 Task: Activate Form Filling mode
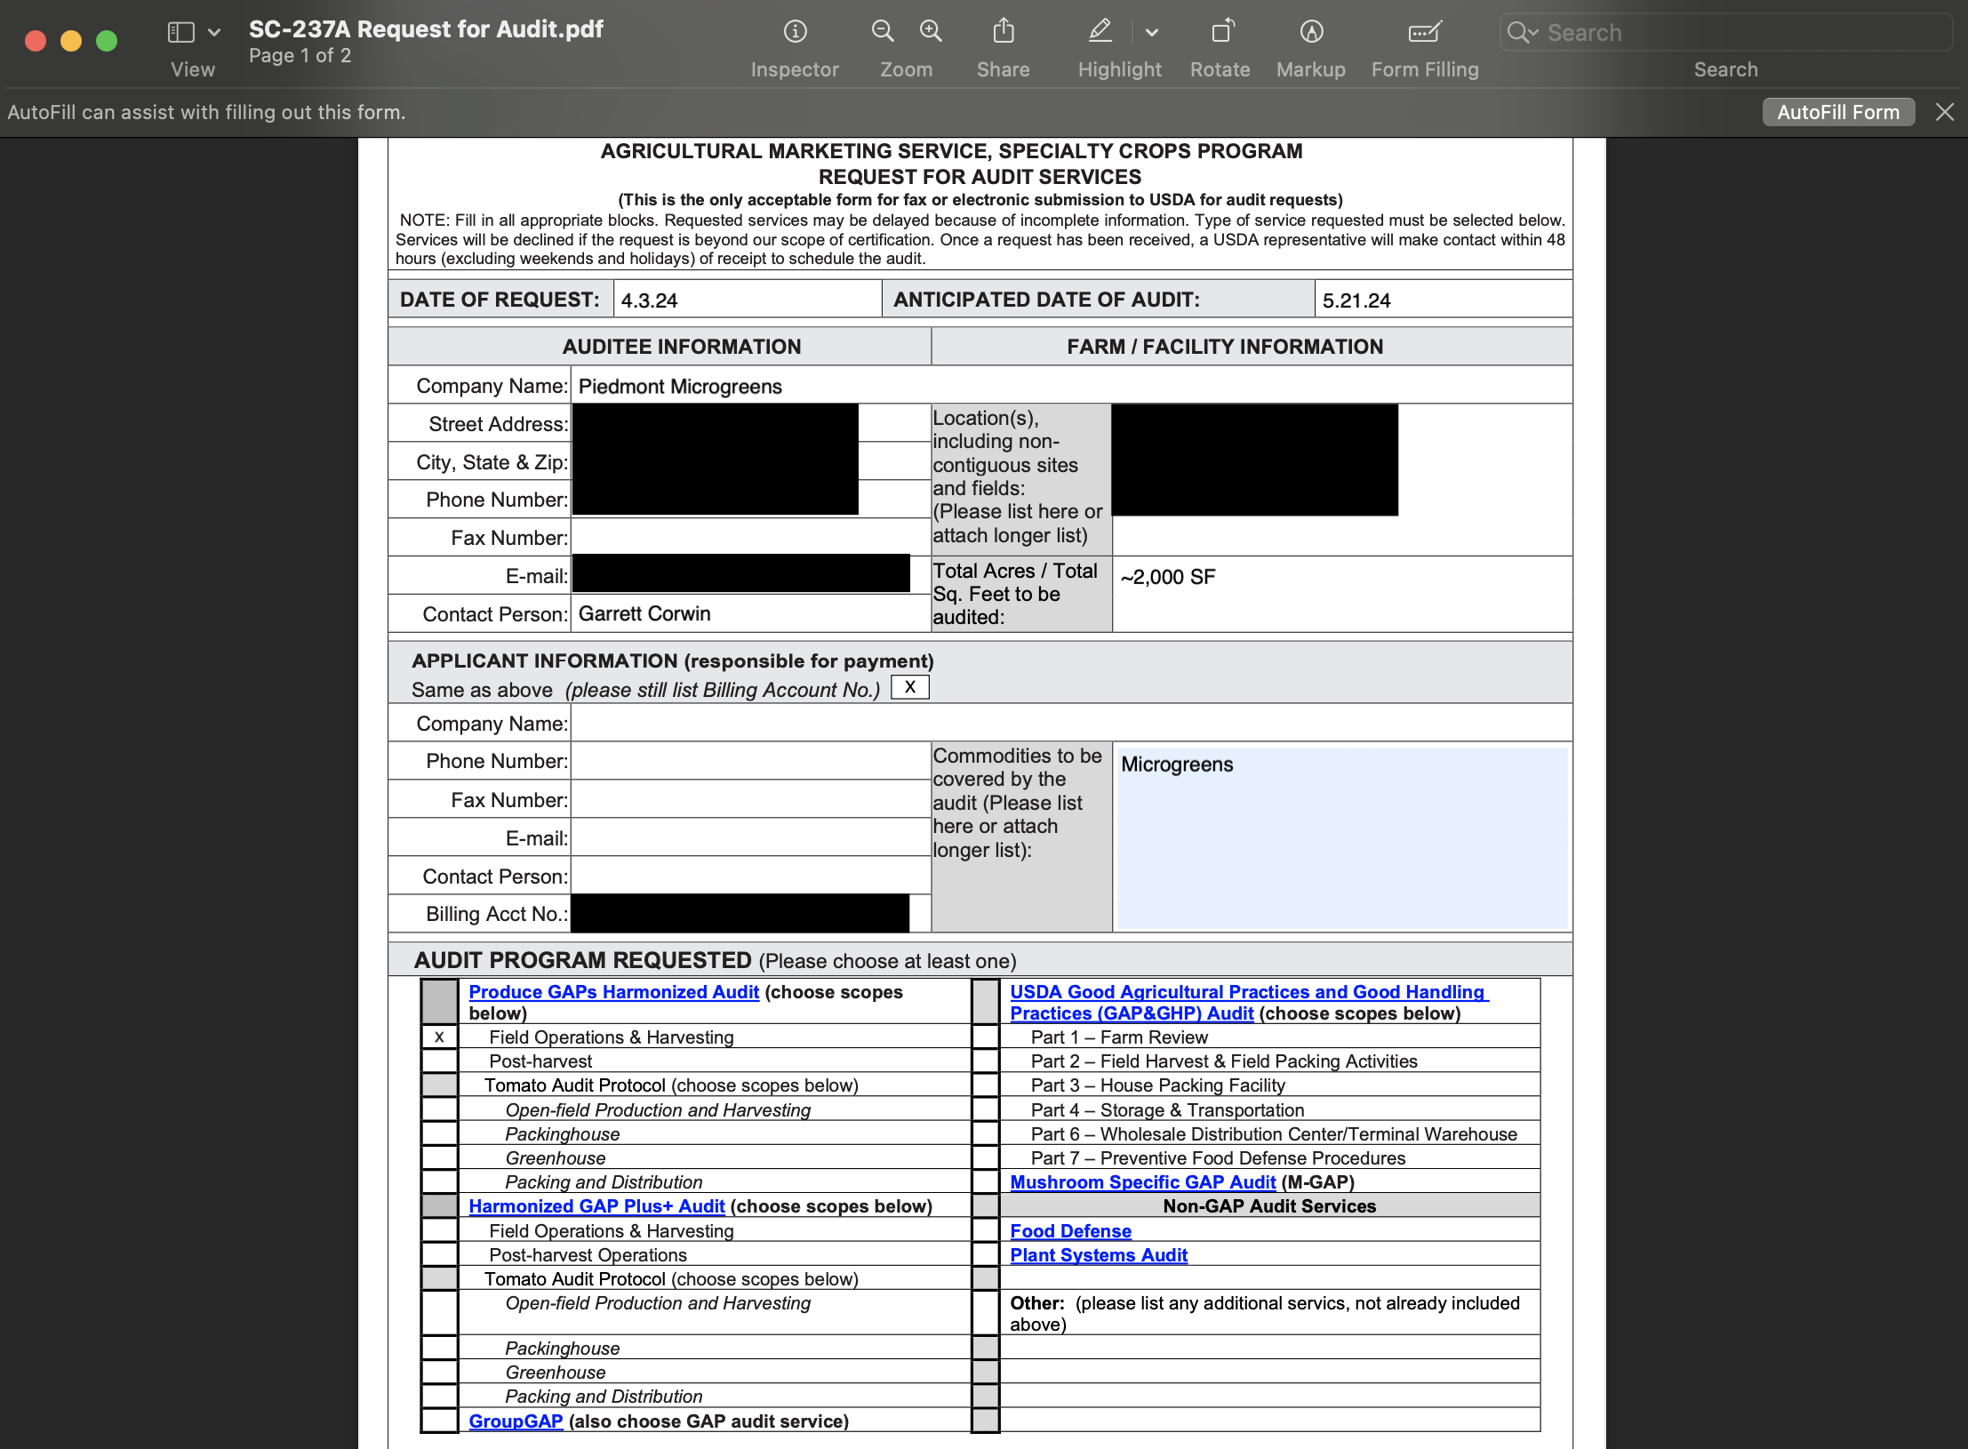[1423, 31]
